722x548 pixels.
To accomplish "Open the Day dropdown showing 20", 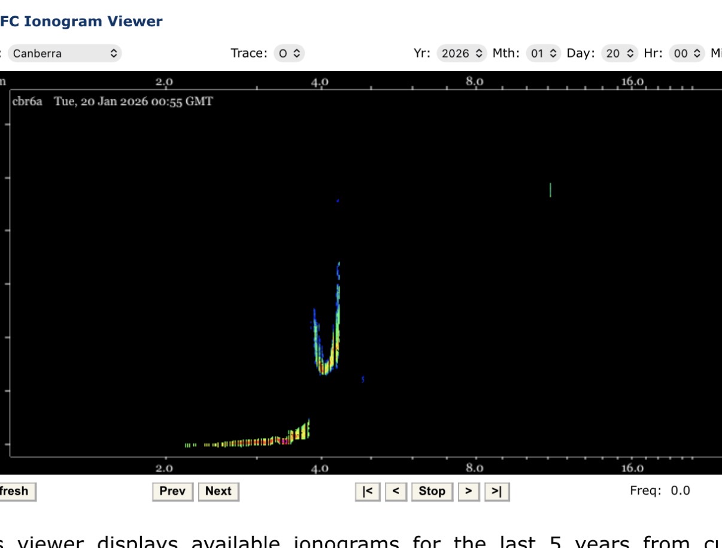I will point(619,53).
